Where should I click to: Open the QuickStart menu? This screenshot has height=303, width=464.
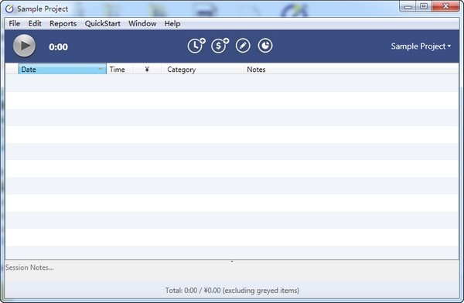pos(103,24)
